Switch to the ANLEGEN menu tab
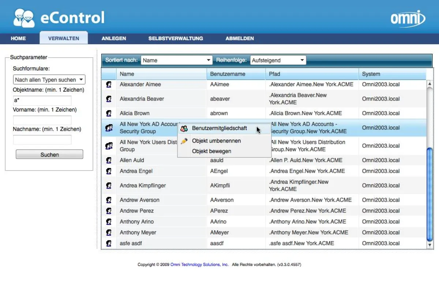Image resolution: width=439 pixels, height=289 pixels. [x=114, y=38]
